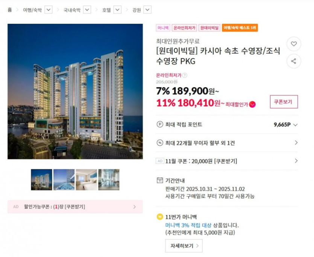The image size is (314, 257).
Task: Click the P point icon beside 최대 적립 포인트
Action: [x=160, y=125]
